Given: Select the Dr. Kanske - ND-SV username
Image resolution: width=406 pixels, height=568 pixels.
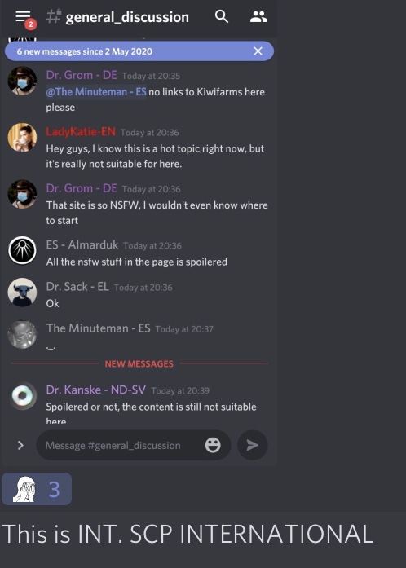Looking at the screenshot, I should point(95,390).
